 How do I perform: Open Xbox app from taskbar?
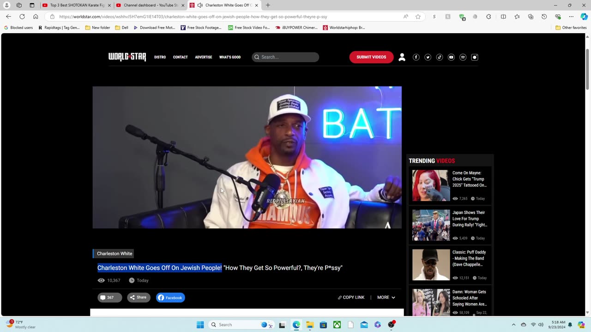(x=337, y=325)
